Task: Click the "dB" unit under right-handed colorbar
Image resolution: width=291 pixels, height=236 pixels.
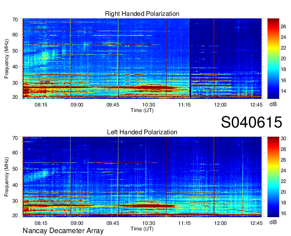Action: [x=273, y=104]
